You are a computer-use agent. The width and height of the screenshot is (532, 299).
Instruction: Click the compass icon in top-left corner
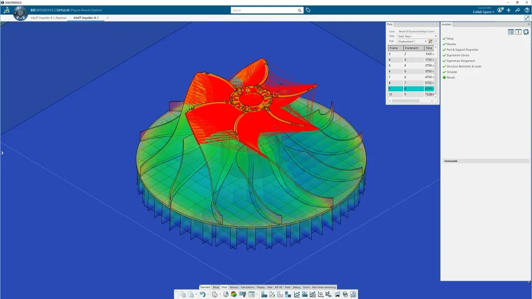click(x=21, y=13)
